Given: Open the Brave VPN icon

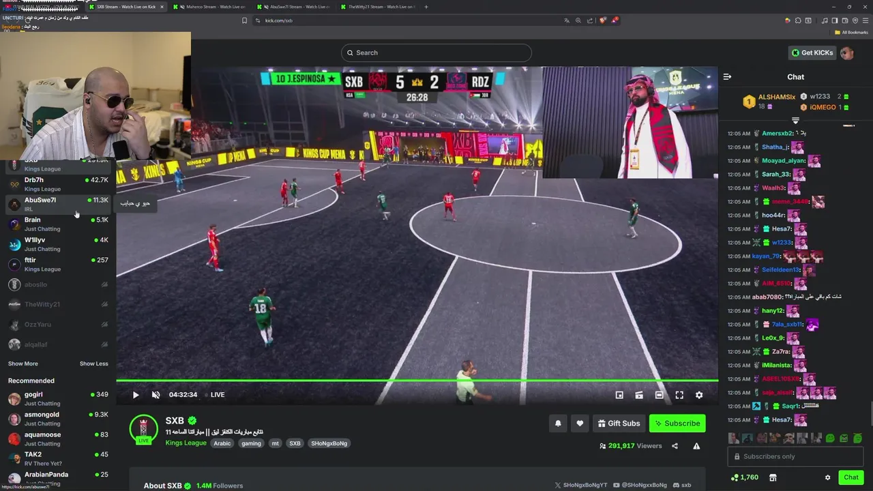Looking at the screenshot, I should coord(855,20).
